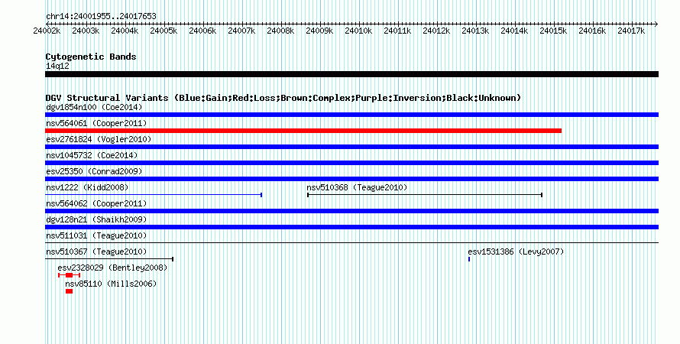Click the 24002k ruler tick label
Image resolution: width=680 pixels, height=344 pixels.
pyautogui.click(x=47, y=31)
